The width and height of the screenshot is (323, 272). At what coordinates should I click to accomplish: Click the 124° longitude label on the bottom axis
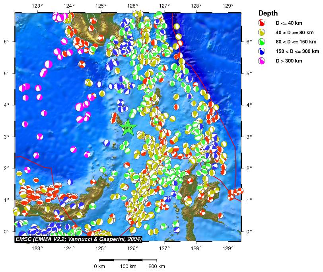pyautogui.click(x=70, y=248)
